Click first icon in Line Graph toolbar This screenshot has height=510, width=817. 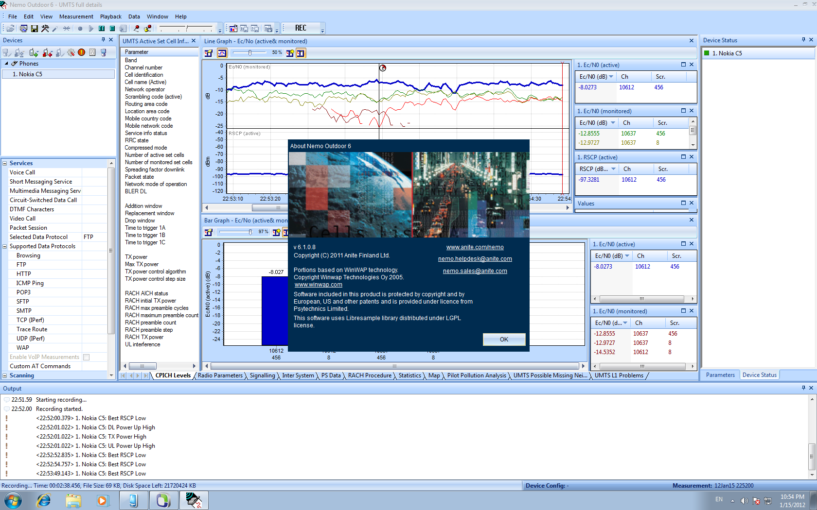(x=209, y=53)
